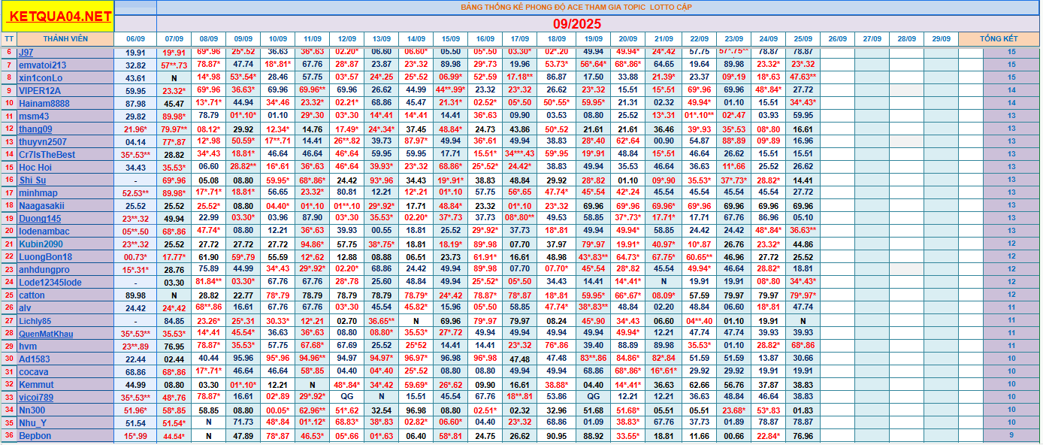Select the 25/09 date column header
The image size is (1043, 445).
tap(803, 38)
